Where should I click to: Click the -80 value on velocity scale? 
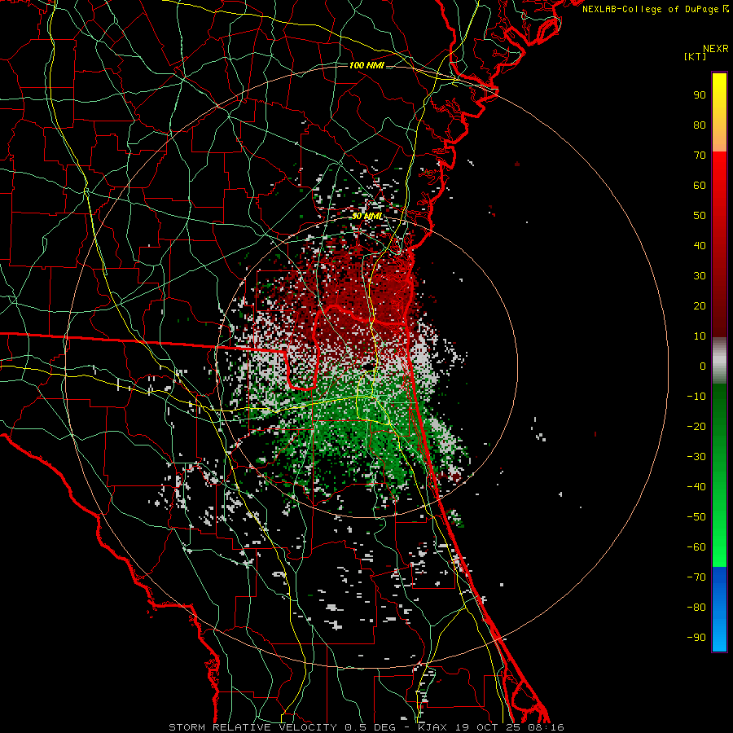coord(696,608)
